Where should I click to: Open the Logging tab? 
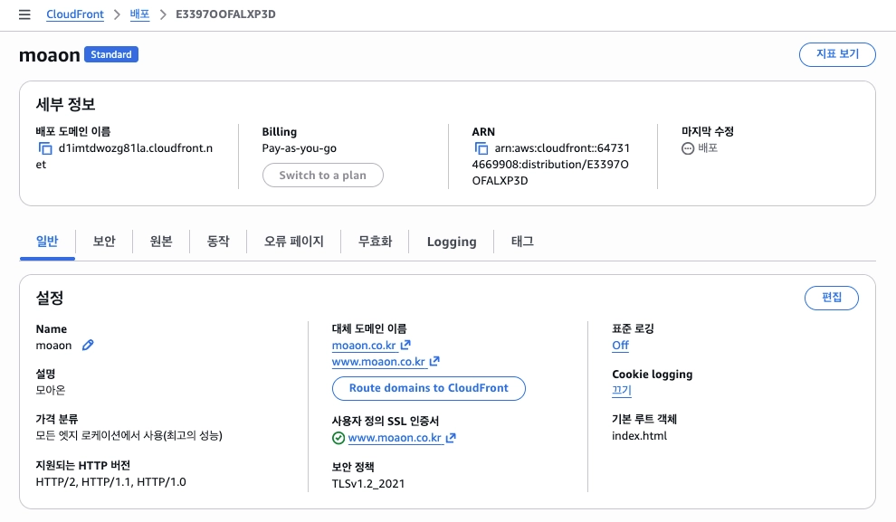point(452,242)
